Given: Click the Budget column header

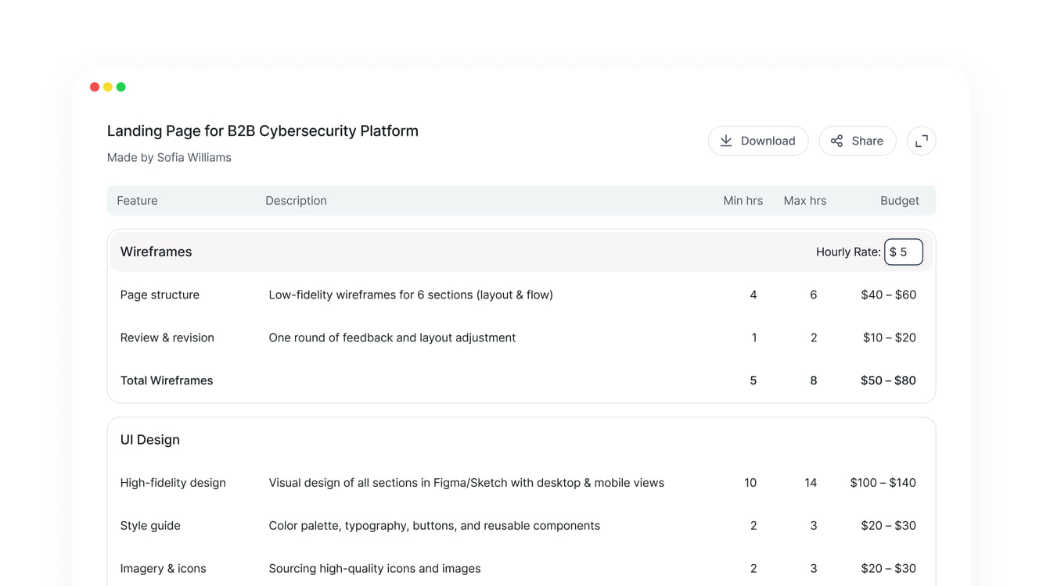Looking at the screenshot, I should click(900, 201).
